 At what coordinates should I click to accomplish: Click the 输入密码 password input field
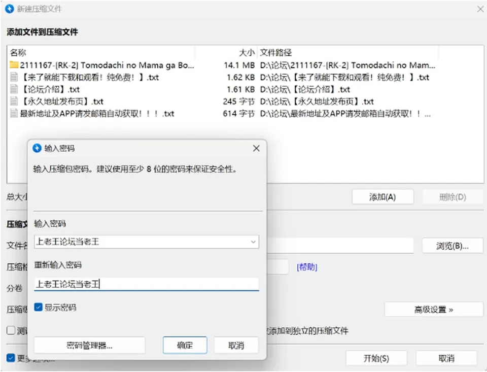pyautogui.click(x=146, y=242)
